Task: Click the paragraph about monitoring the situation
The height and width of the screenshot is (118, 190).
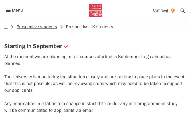Action: click(94, 84)
